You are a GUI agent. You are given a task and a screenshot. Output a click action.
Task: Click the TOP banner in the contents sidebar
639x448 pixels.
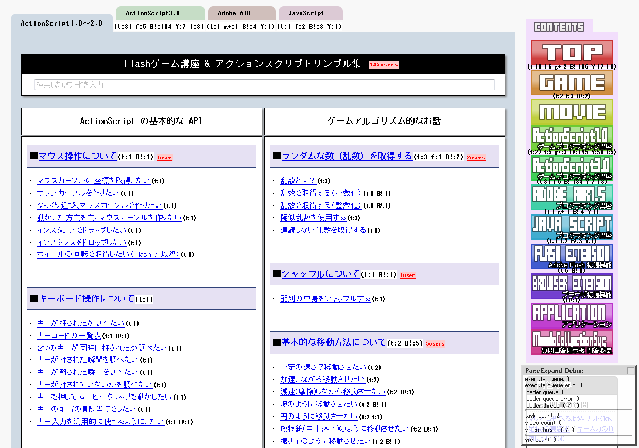pos(572,52)
